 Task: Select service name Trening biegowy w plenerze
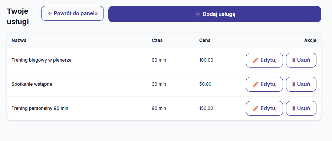(x=42, y=60)
